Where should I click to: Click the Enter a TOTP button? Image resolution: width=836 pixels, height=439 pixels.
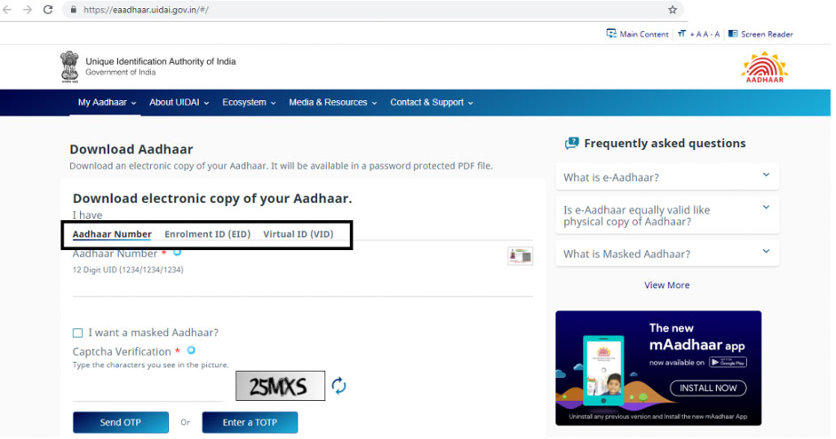click(x=250, y=422)
